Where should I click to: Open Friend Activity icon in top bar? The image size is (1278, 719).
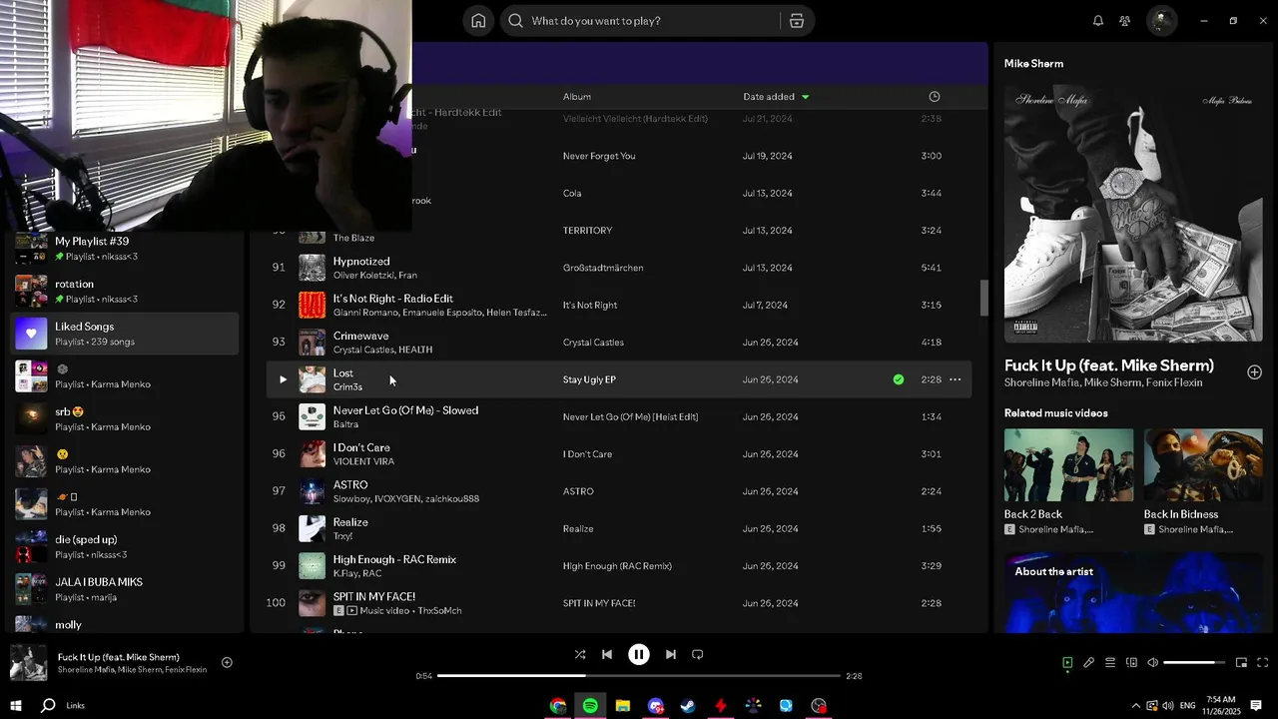(1125, 21)
